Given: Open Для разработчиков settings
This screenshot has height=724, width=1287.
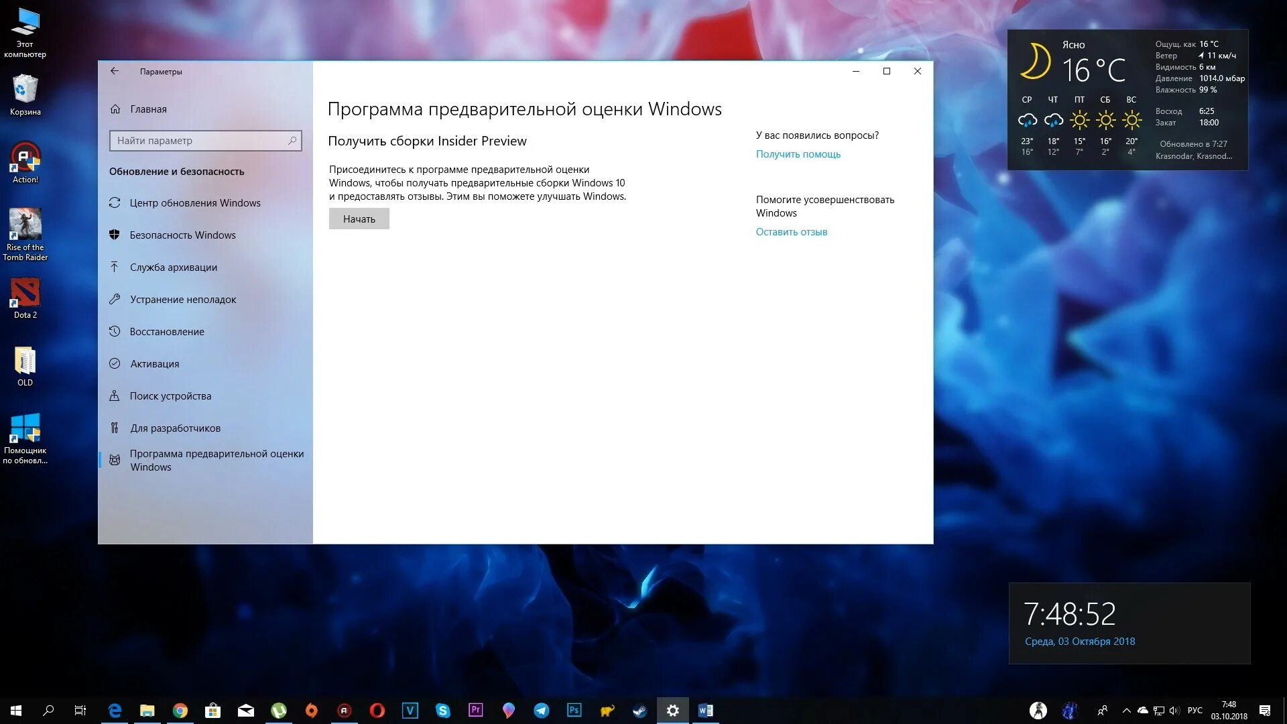Looking at the screenshot, I should tap(175, 428).
